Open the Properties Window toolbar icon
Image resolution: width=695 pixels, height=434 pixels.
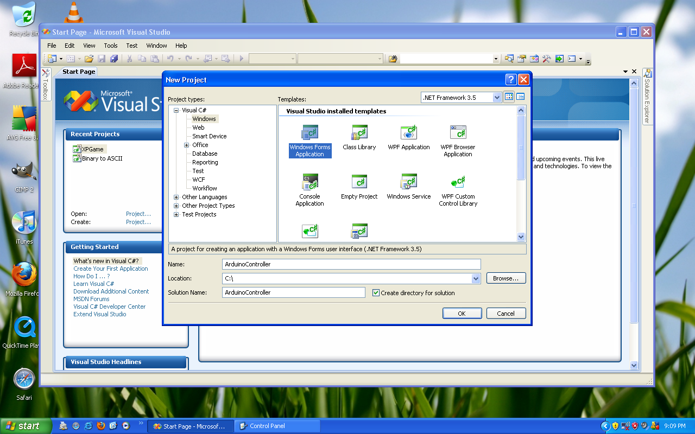coord(522,59)
